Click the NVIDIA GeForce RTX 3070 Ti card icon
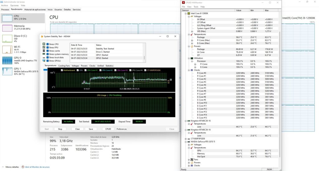 tap(188, 141)
